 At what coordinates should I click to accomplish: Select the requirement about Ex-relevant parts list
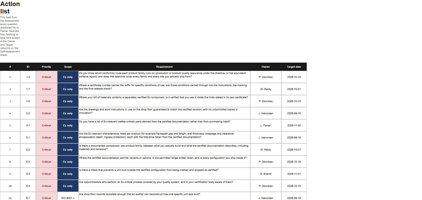[x=164, y=126]
